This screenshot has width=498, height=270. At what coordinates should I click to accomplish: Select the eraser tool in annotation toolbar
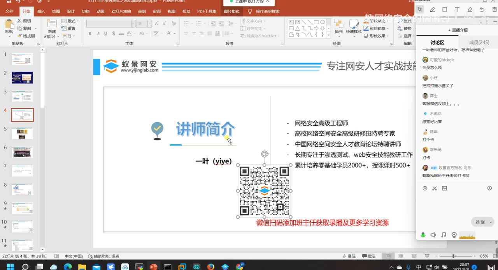[470, 9]
